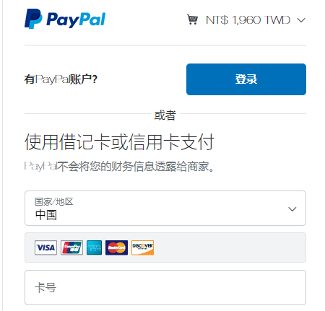
Task: Click the 登录 login button
Action: pos(246,79)
